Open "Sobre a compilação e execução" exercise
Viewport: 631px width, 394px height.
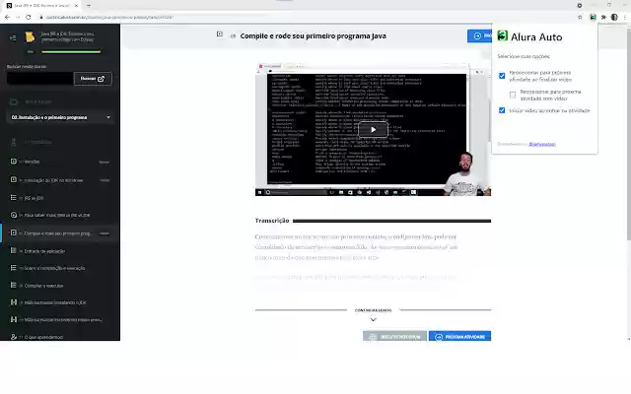point(59,268)
